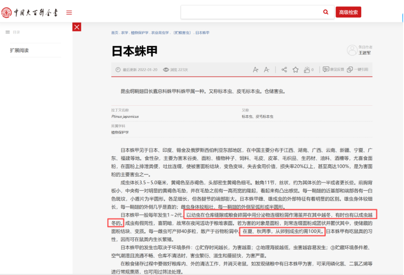Open 意见反馈 feedback
Image resolution: width=404 pixels, height=275 pixels.
(x=334, y=70)
